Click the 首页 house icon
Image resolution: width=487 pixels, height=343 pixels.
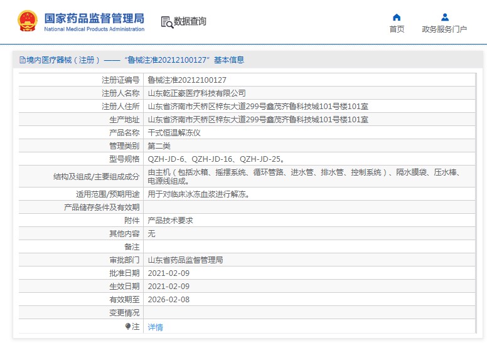[397, 17]
